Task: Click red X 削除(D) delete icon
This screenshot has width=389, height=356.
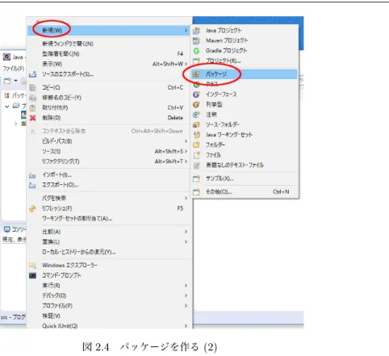Action: click(32, 118)
